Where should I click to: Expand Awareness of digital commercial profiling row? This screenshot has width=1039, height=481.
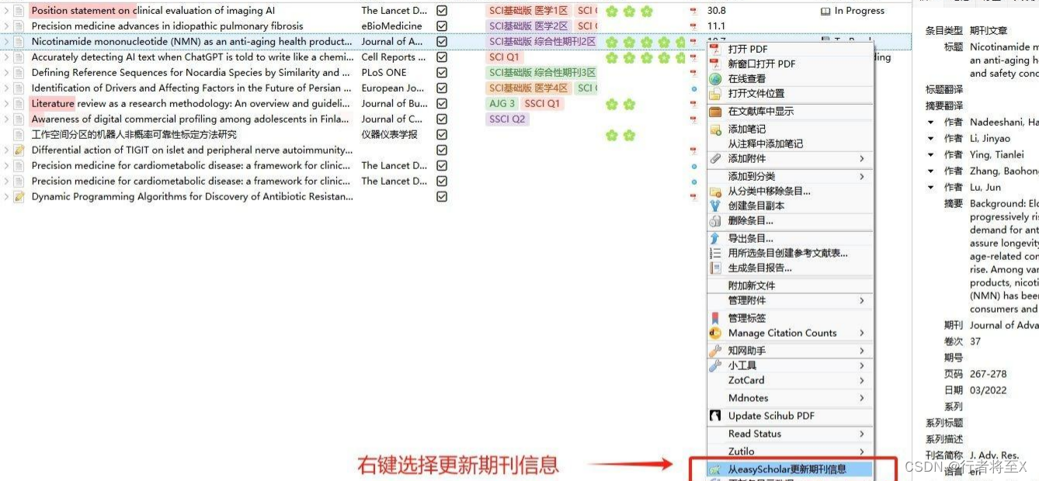(x=7, y=119)
